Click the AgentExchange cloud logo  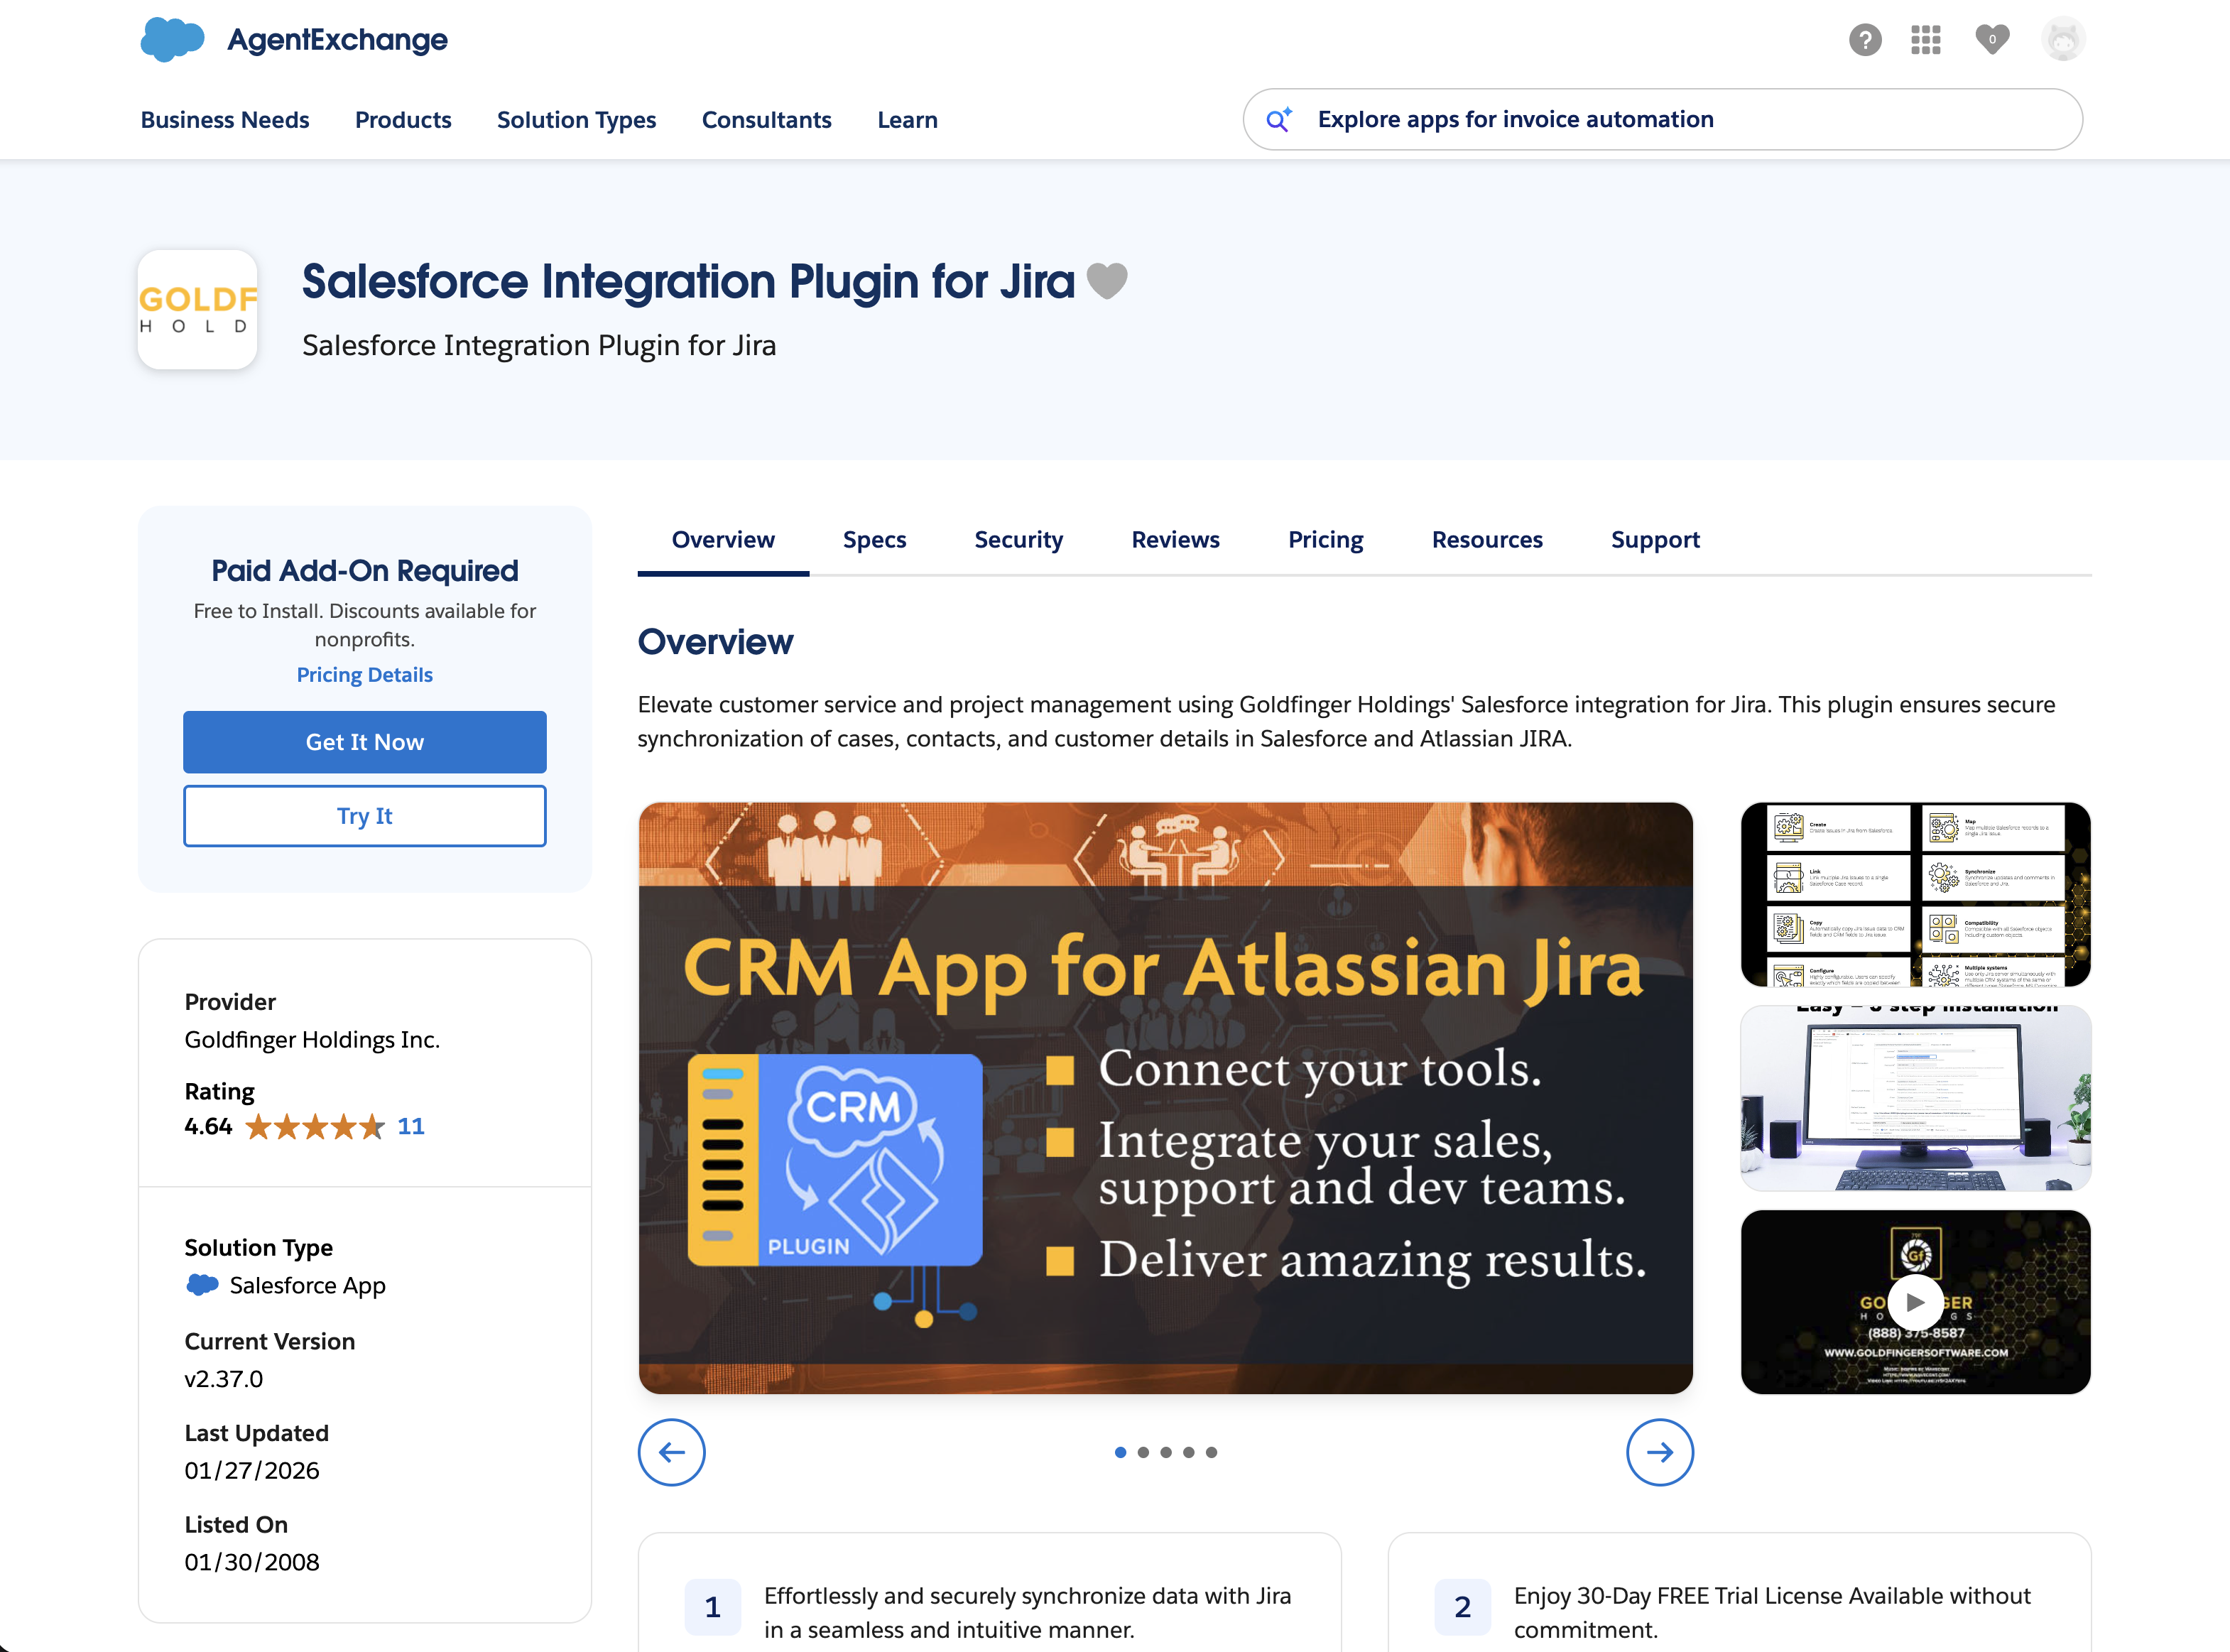[172, 39]
